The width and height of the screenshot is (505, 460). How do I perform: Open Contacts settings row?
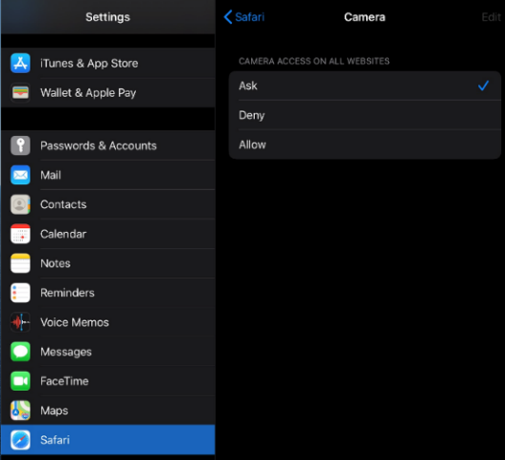107,204
